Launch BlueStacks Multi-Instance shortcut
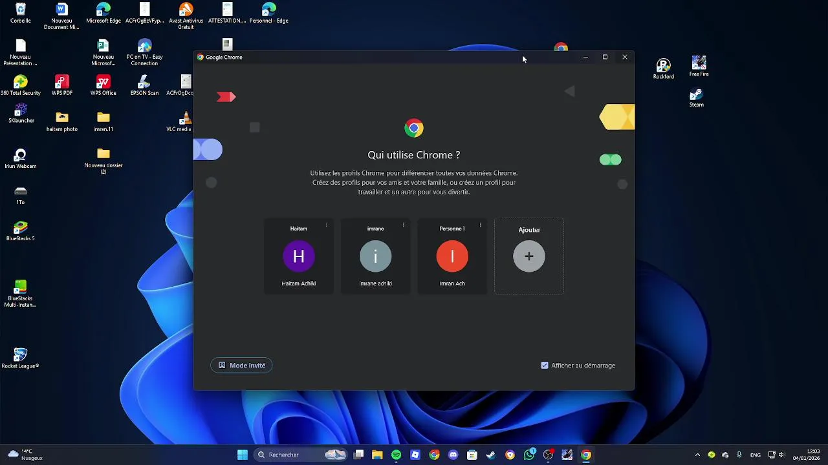The height and width of the screenshot is (465, 828). (x=21, y=293)
